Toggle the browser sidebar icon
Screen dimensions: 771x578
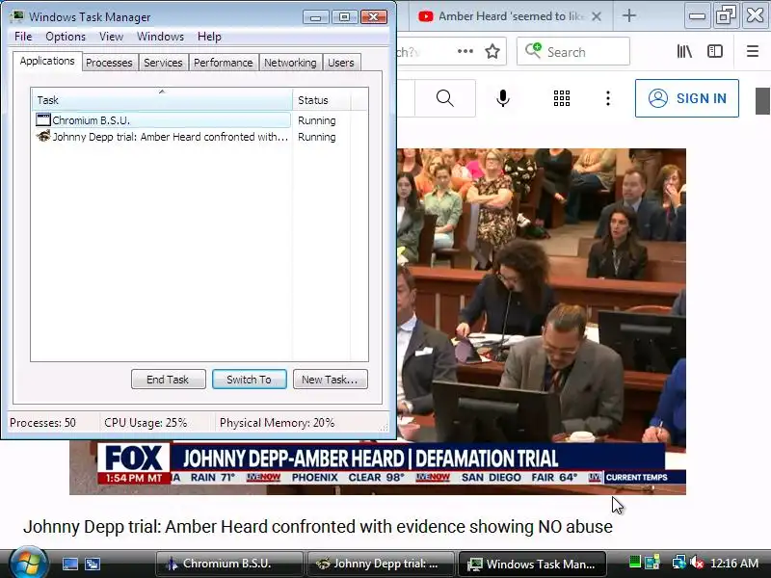[x=715, y=51]
